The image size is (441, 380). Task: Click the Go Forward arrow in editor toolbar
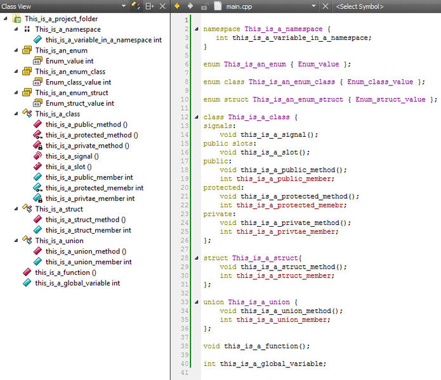190,6
